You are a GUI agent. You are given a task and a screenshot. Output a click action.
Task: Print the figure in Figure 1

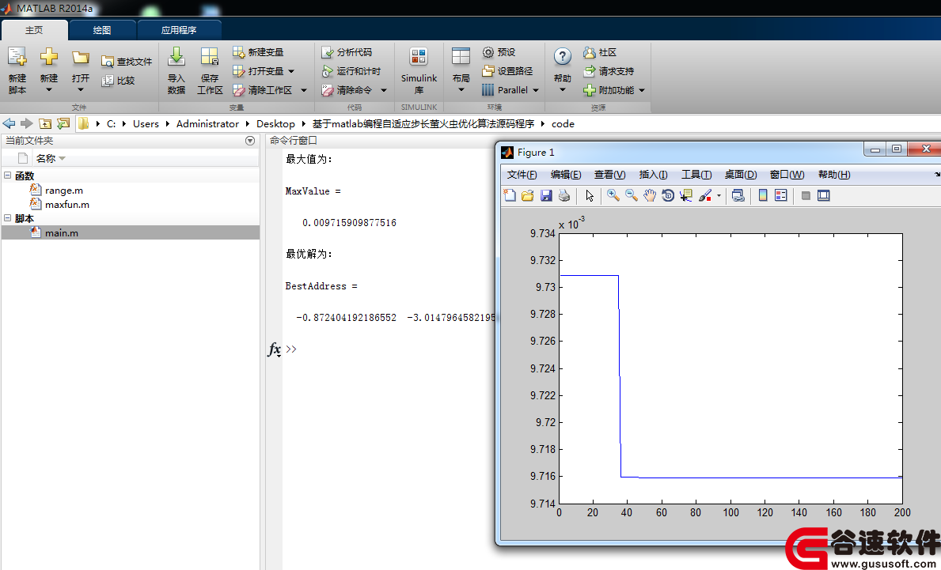[x=564, y=195]
